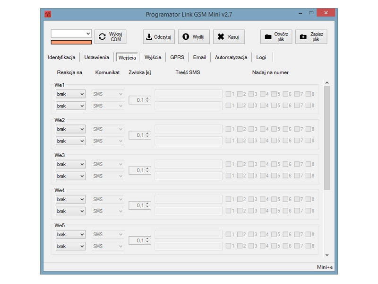Click the We1 delay stepper showing 0,1
Image resolution: width=378 pixels, height=284 pixels.
140,100
